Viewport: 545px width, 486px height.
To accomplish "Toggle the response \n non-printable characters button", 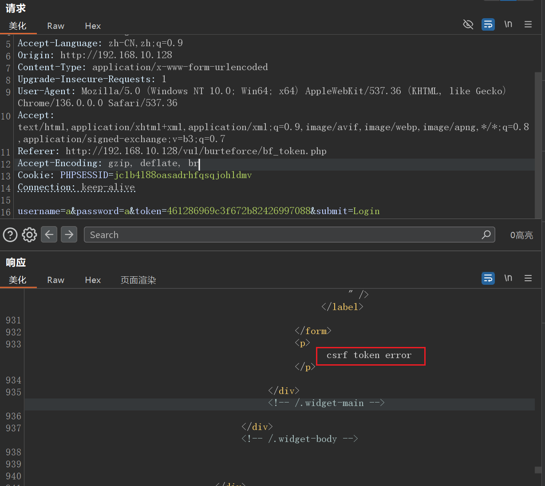I will click(x=508, y=279).
